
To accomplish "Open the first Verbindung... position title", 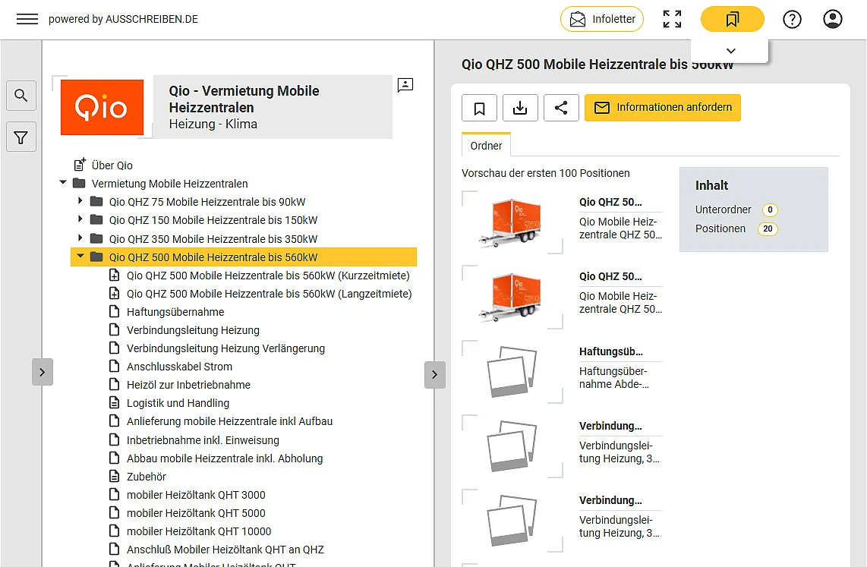I will point(610,426).
